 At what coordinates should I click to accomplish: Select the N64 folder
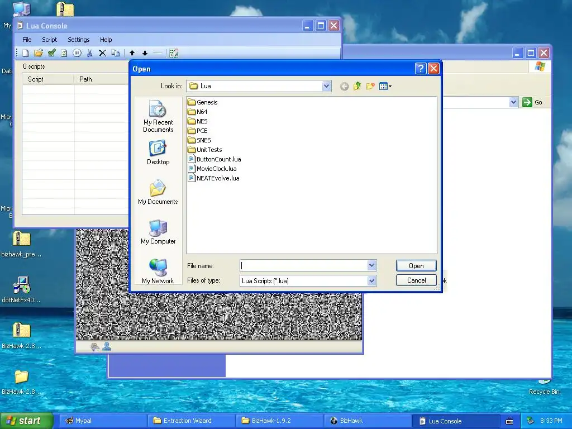click(x=197, y=112)
